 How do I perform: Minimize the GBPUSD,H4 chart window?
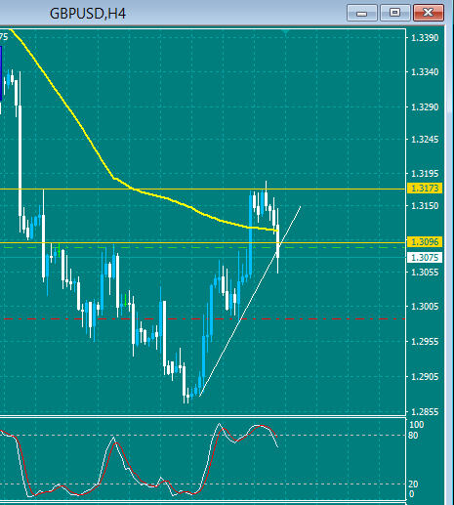[362, 13]
